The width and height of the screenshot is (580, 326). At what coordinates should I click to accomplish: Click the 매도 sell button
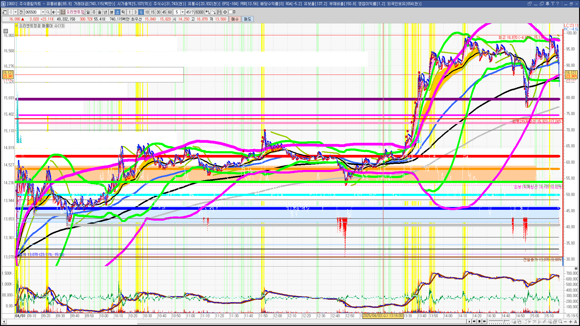[248, 19]
